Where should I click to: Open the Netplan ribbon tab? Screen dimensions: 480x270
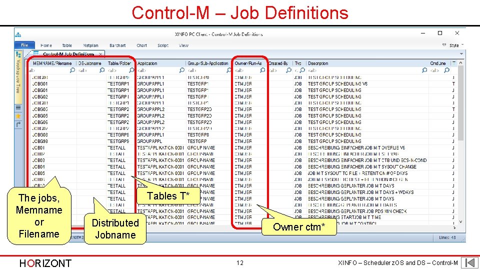90,45
